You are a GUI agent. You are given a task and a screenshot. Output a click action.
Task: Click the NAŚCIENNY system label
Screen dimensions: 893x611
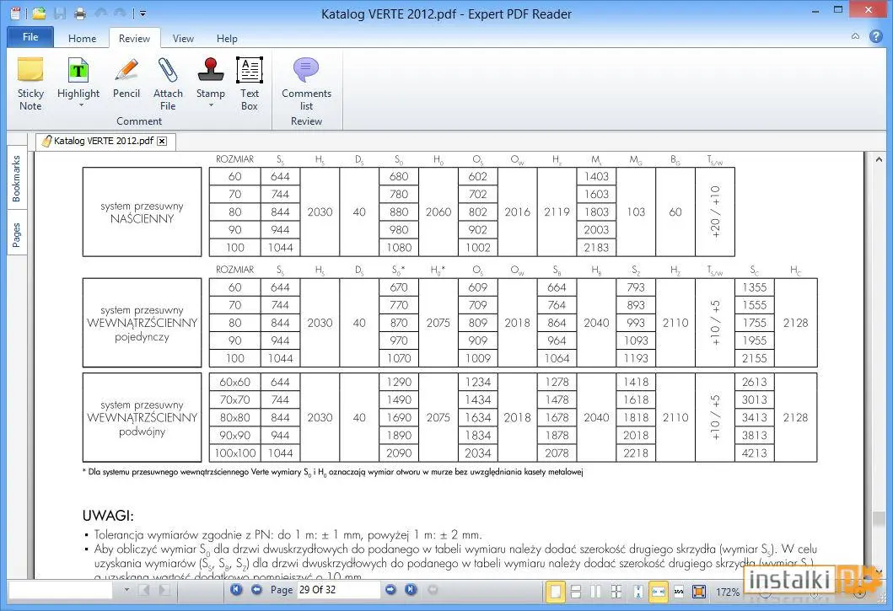tap(142, 218)
